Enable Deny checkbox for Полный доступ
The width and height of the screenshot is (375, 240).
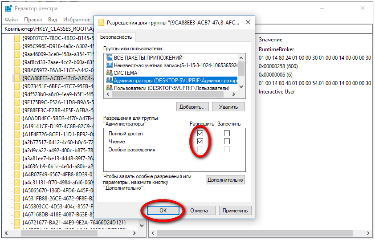point(227,134)
